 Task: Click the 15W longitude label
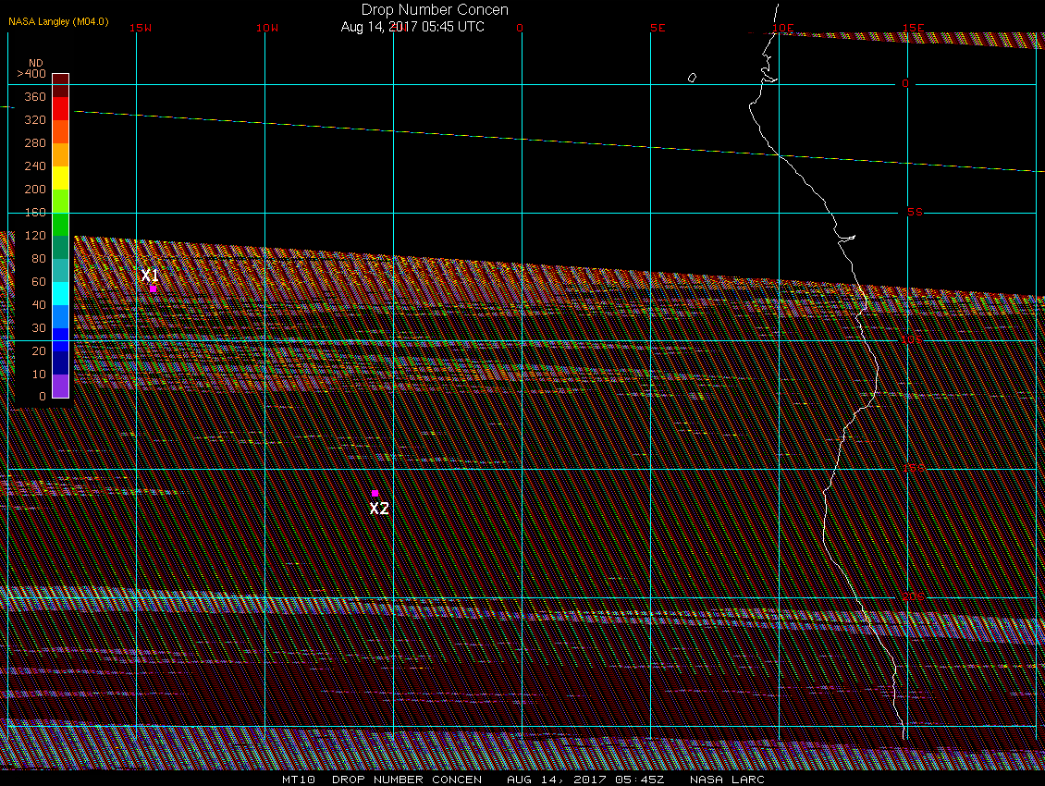pyautogui.click(x=140, y=28)
